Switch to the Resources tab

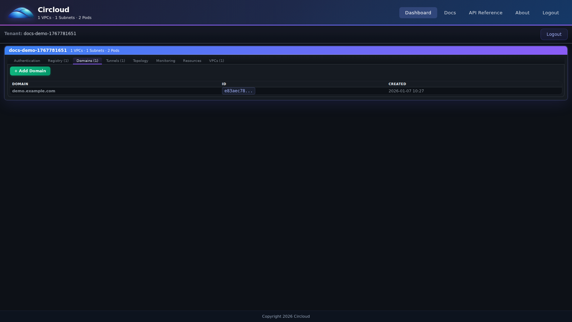tap(192, 60)
